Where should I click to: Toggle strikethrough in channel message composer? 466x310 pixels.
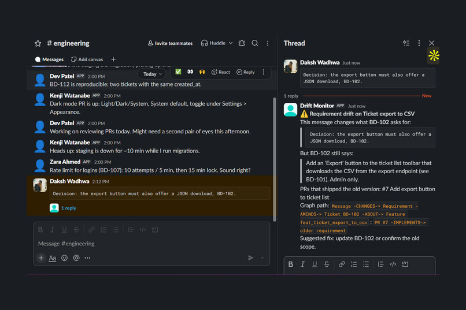pyautogui.click(x=76, y=230)
